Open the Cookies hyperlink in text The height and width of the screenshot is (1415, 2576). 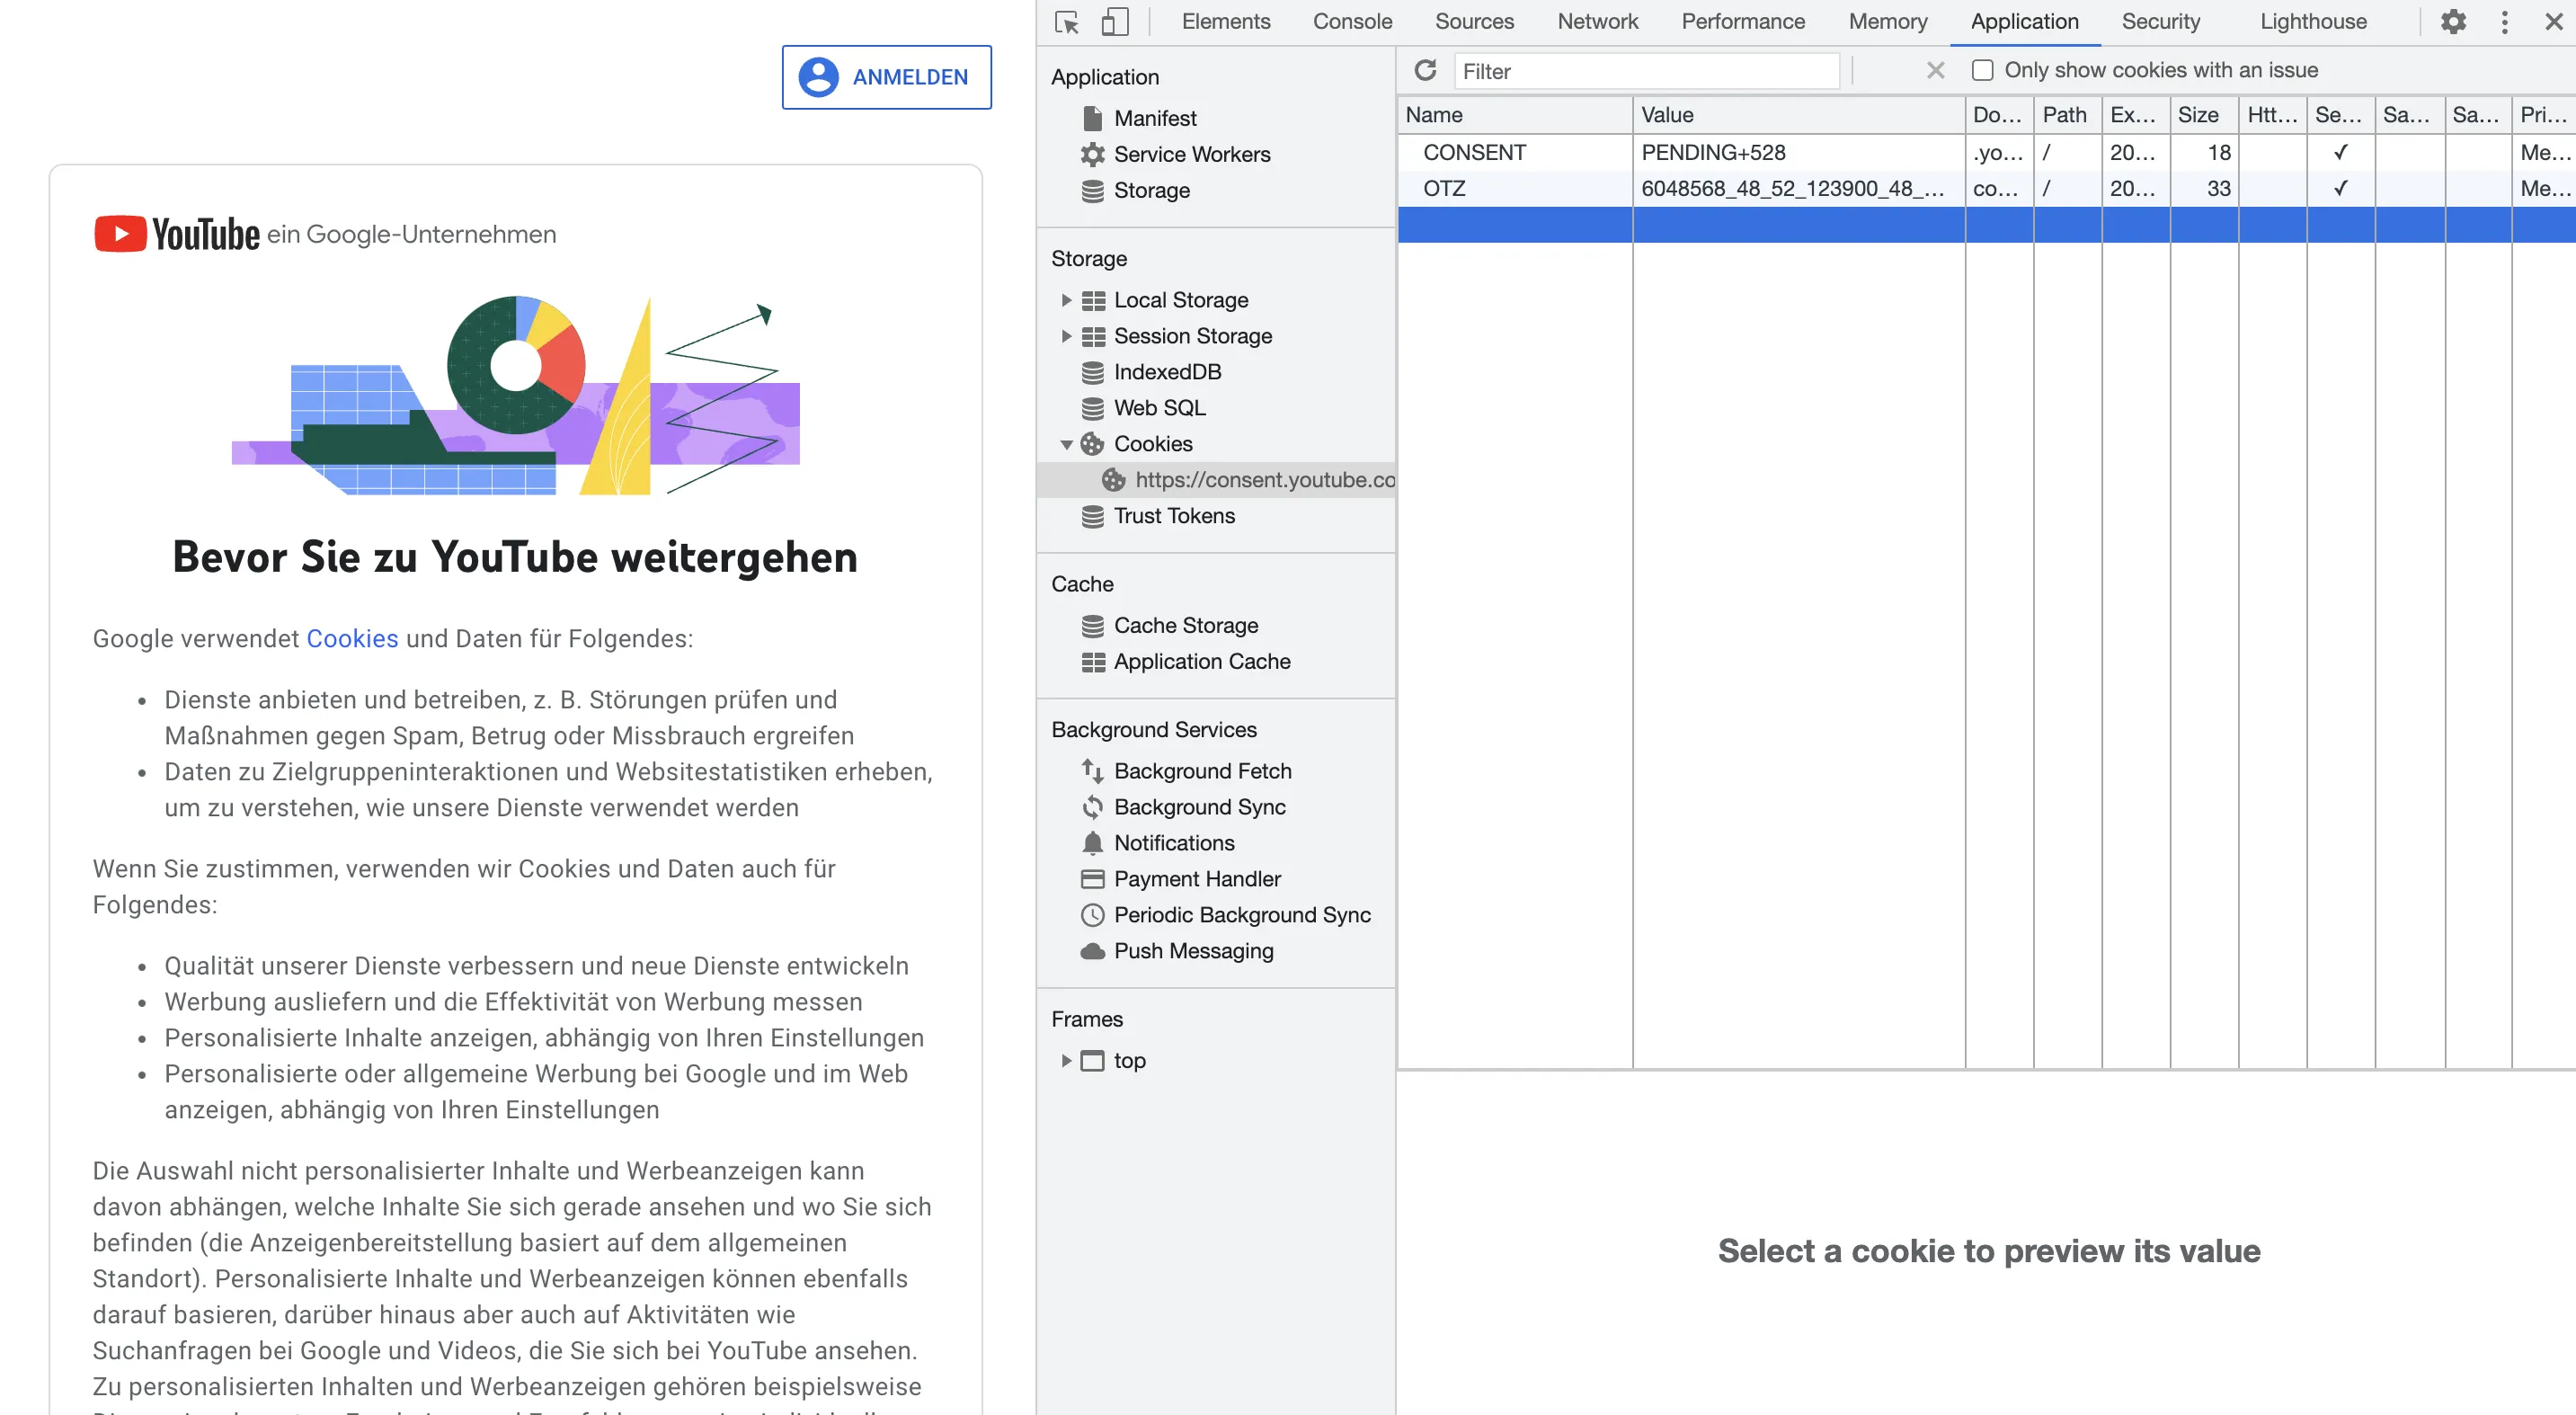point(352,638)
